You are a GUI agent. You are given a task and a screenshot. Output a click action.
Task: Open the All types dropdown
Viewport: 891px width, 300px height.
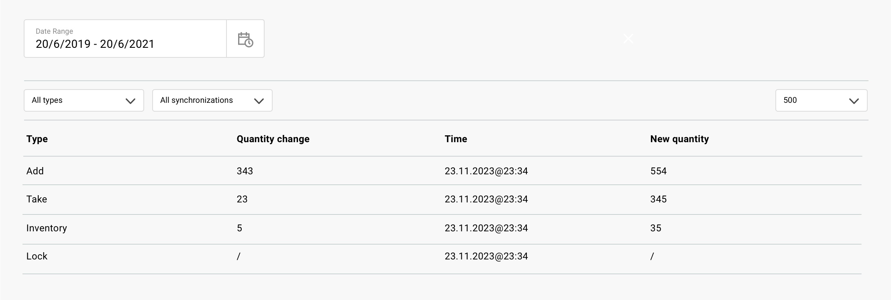point(84,100)
